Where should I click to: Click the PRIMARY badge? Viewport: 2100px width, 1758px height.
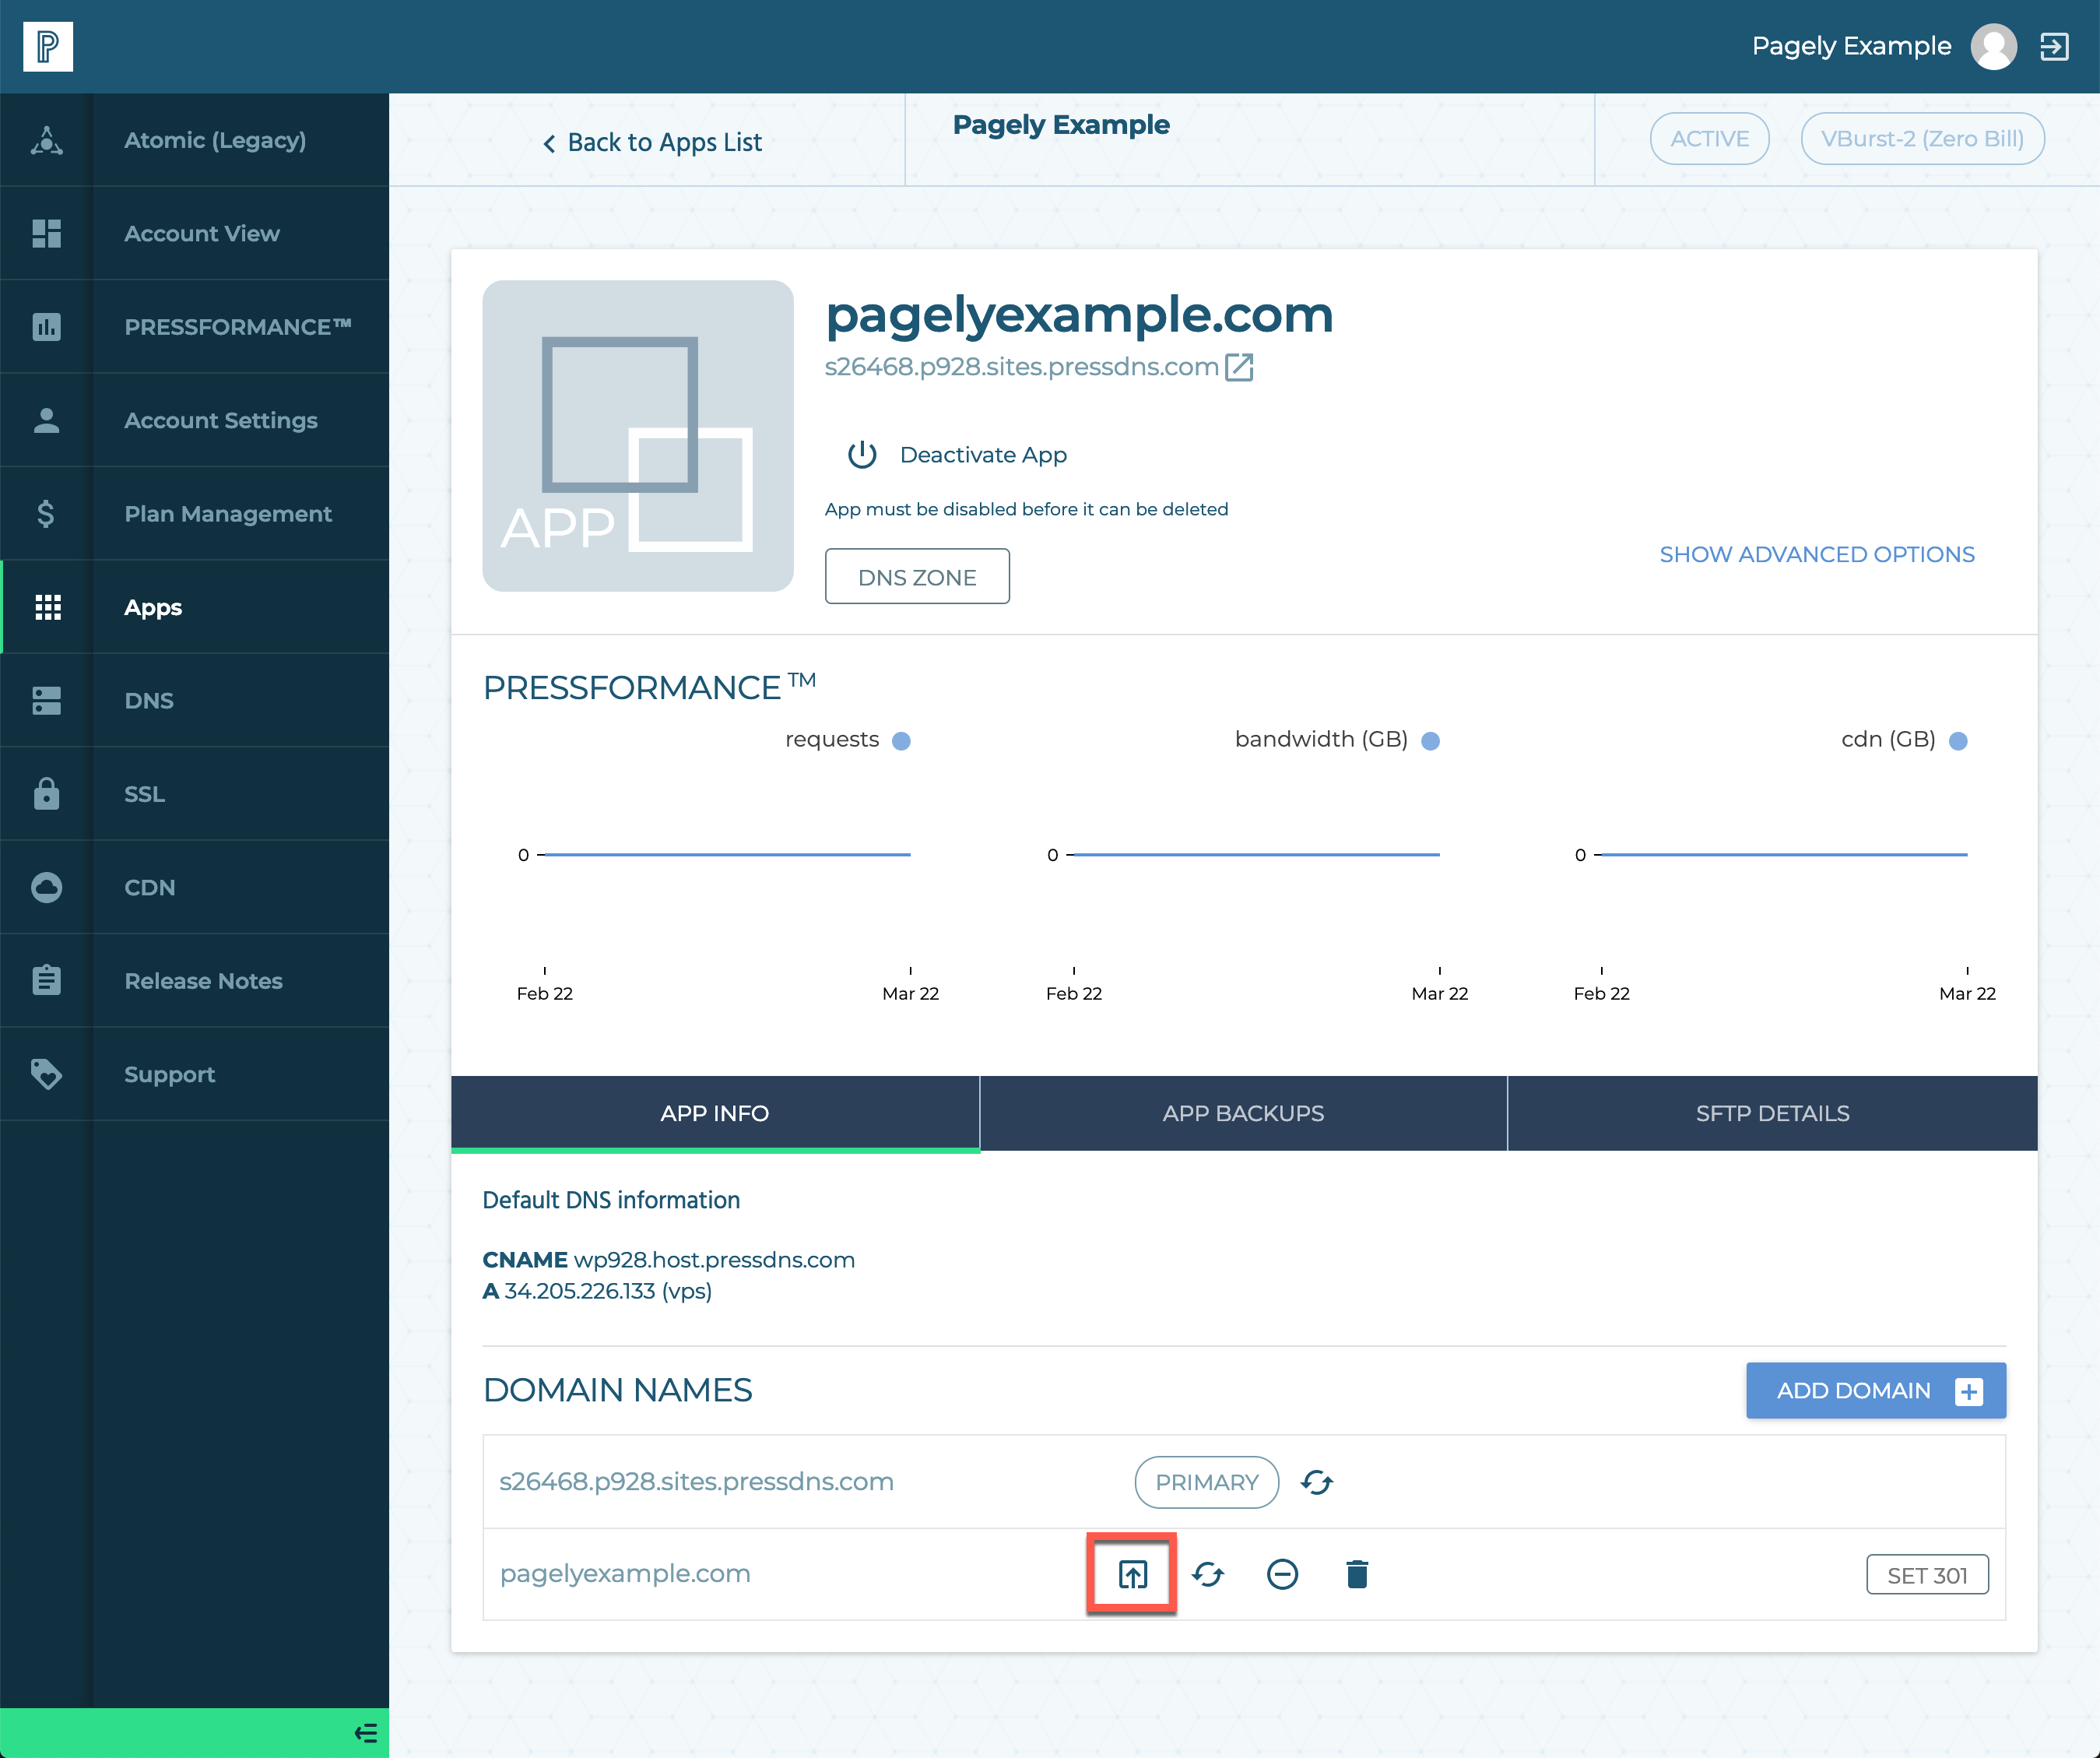pyautogui.click(x=1207, y=1482)
